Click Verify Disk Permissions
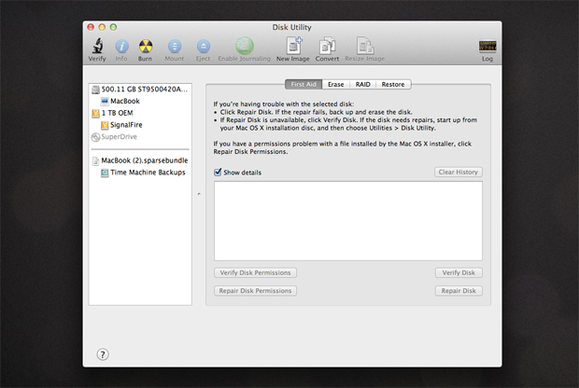 click(x=255, y=272)
